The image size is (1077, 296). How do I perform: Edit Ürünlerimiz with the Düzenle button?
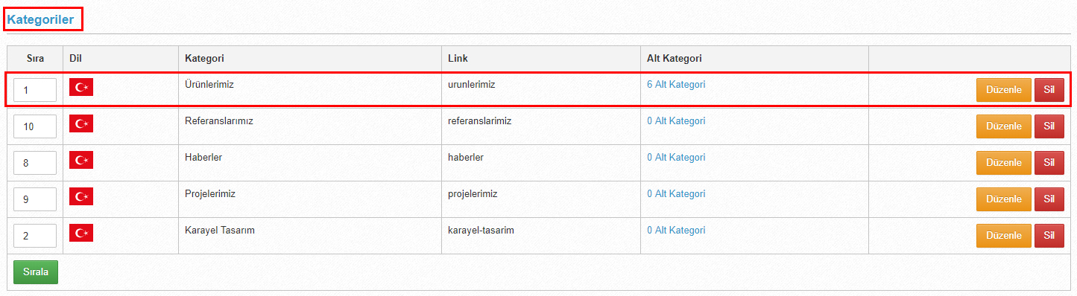point(1004,90)
